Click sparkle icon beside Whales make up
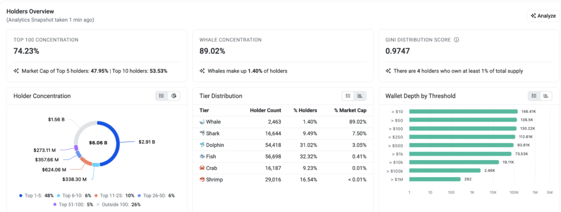 (x=202, y=71)
